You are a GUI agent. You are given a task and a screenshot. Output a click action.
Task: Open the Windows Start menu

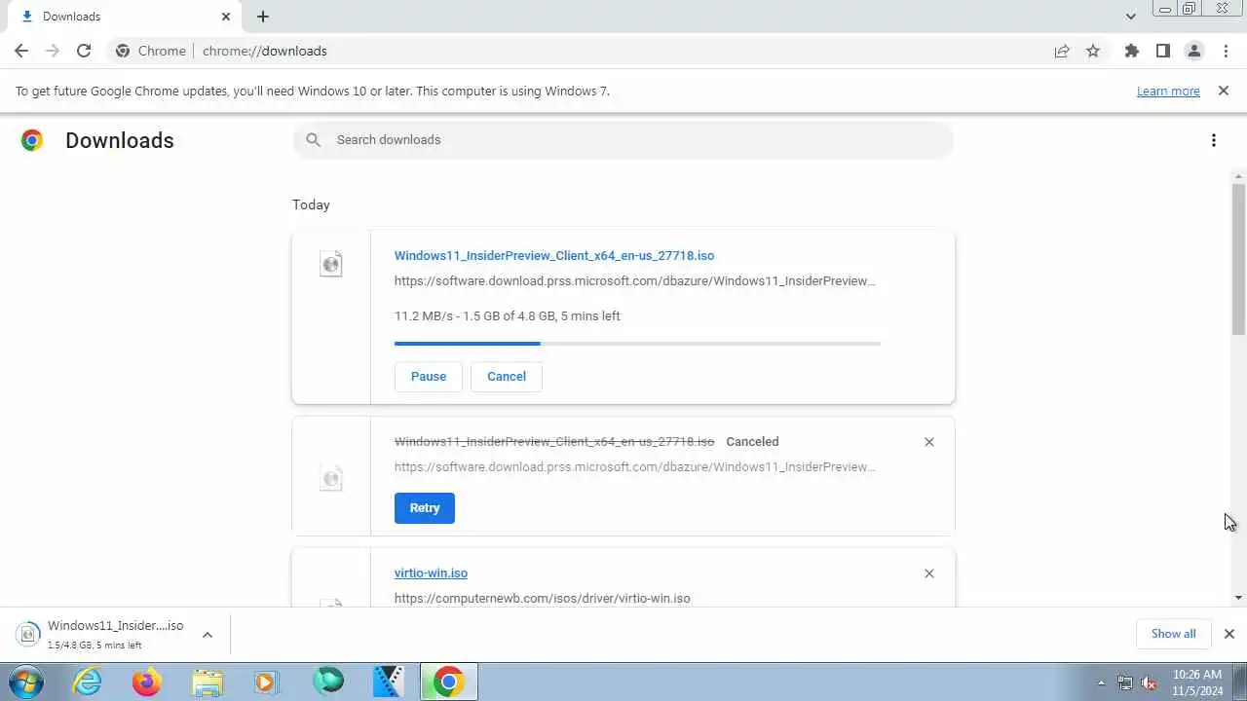(24, 682)
